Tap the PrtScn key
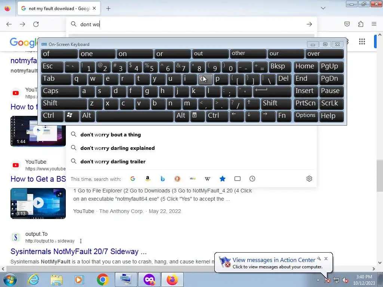Image resolution: width=383 pixels, height=287 pixels. [306, 104]
